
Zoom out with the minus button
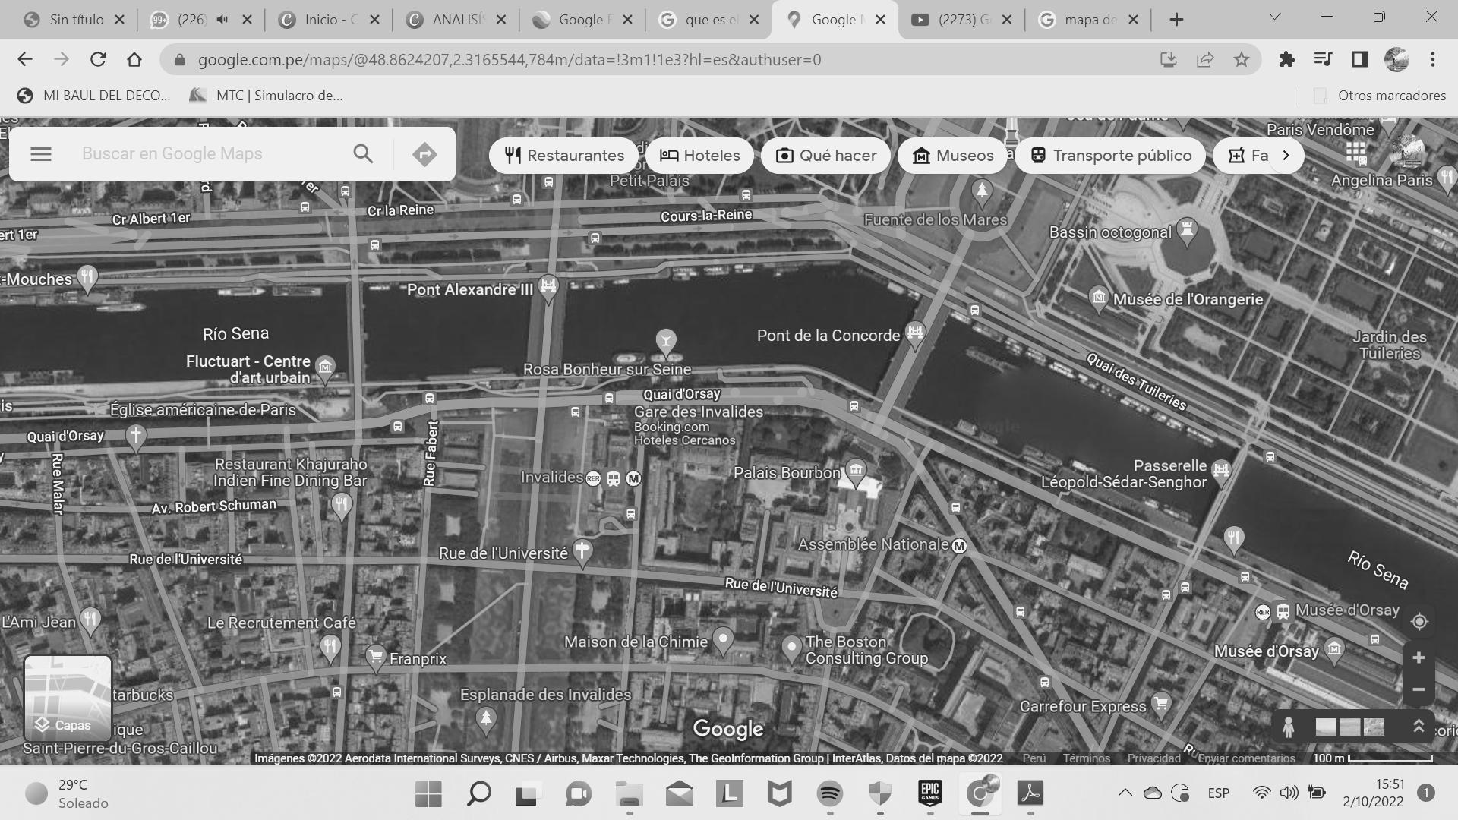pos(1419,689)
